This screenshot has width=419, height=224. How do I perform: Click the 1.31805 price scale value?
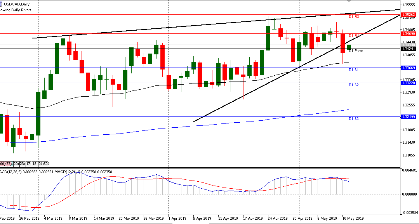[x=409, y=130]
